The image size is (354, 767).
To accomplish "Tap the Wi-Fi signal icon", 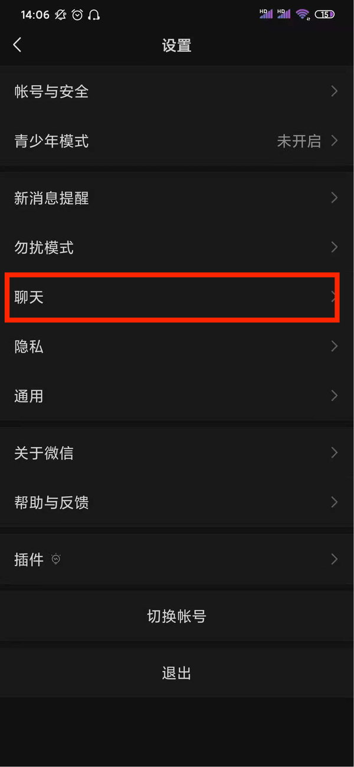I will [x=303, y=14].
